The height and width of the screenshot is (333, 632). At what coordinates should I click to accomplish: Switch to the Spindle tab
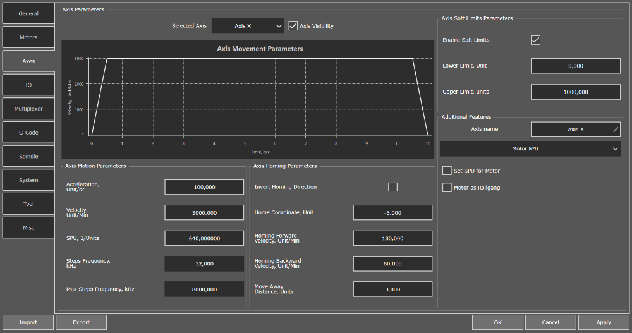pyautogui.click(x=28, y=157)
